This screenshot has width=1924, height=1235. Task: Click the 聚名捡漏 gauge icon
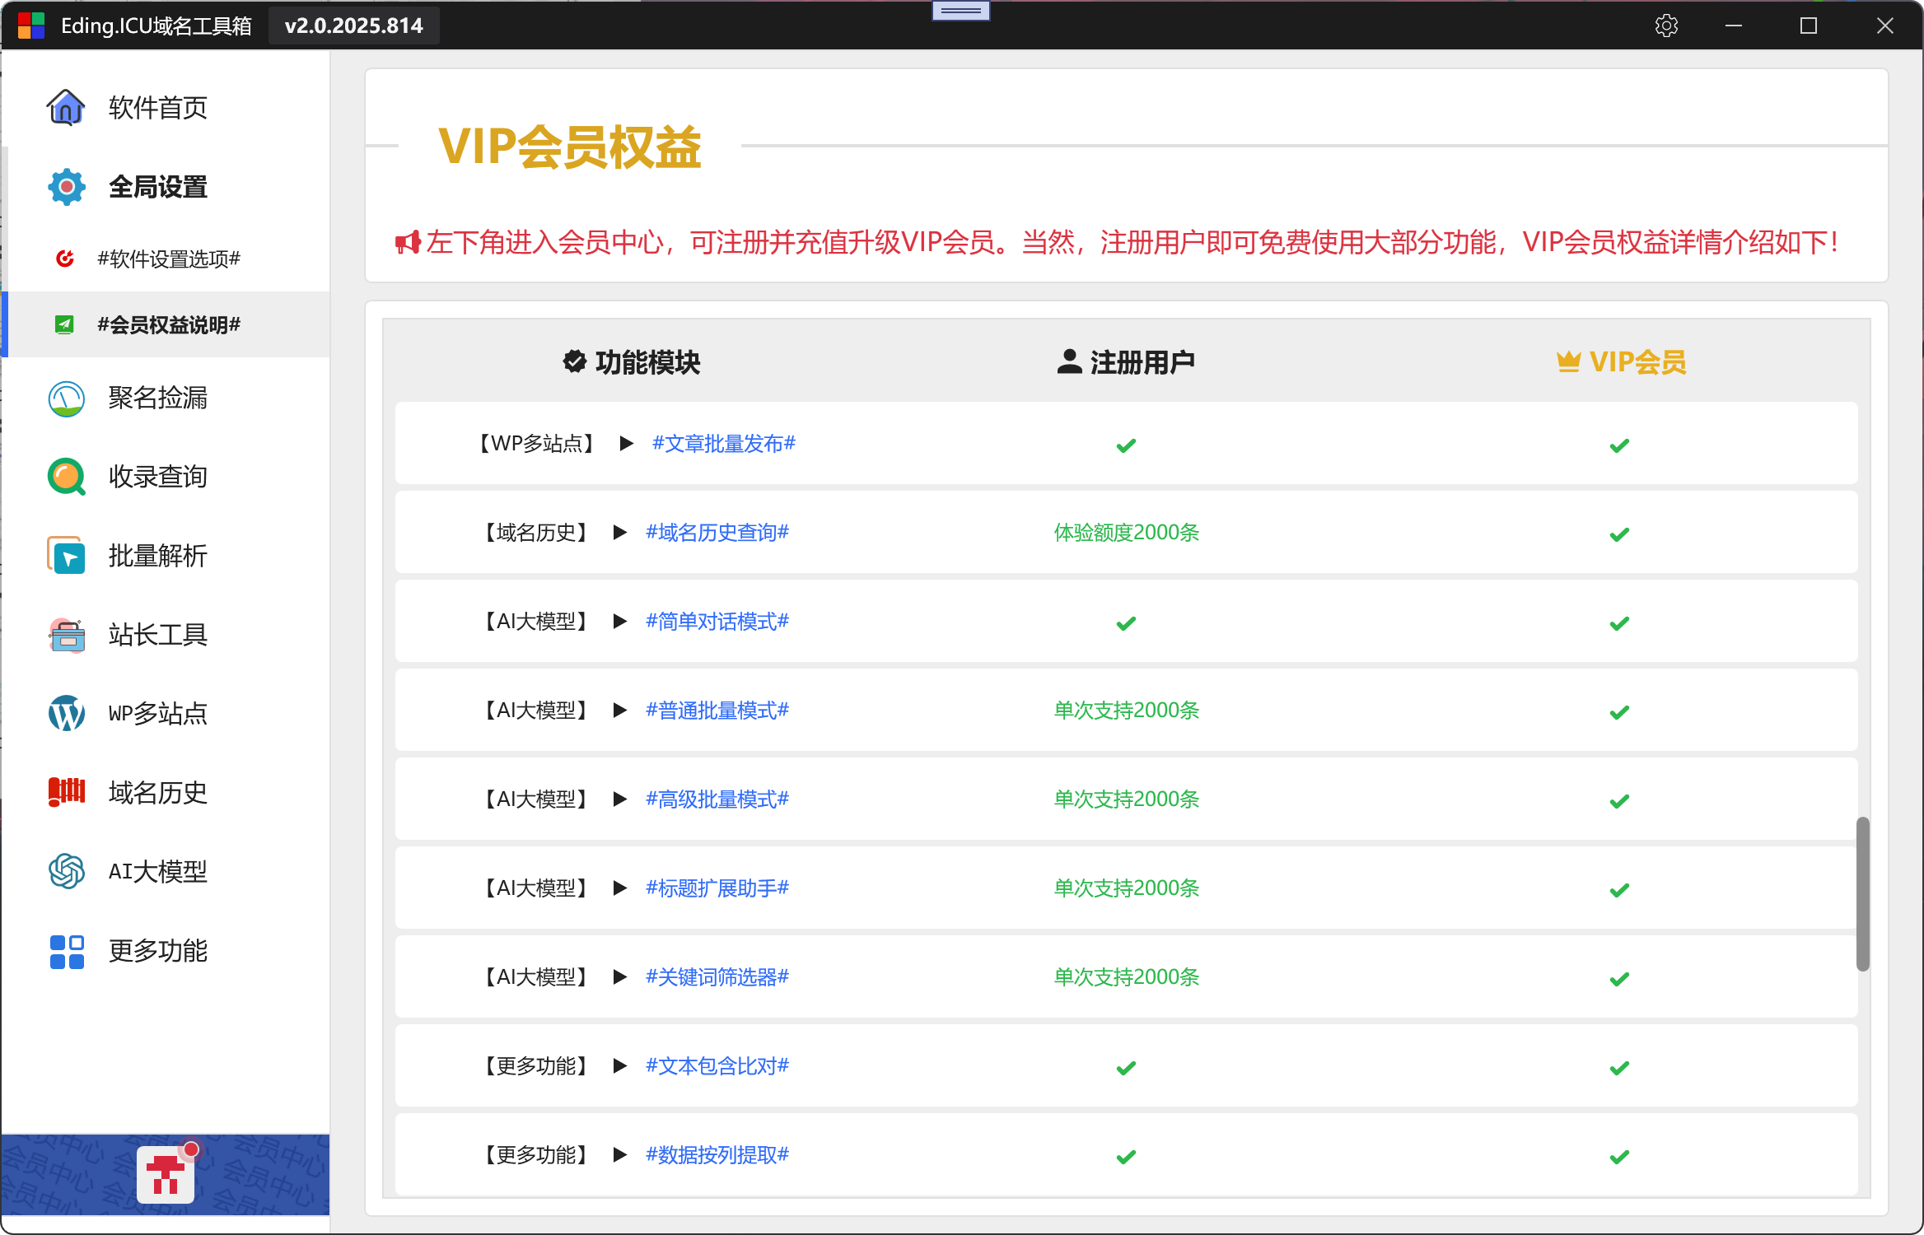pos(66,398)
